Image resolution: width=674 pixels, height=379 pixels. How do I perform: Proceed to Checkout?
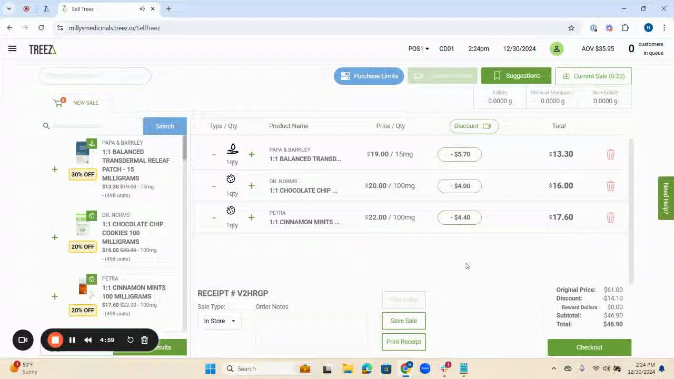coord(589,347)
